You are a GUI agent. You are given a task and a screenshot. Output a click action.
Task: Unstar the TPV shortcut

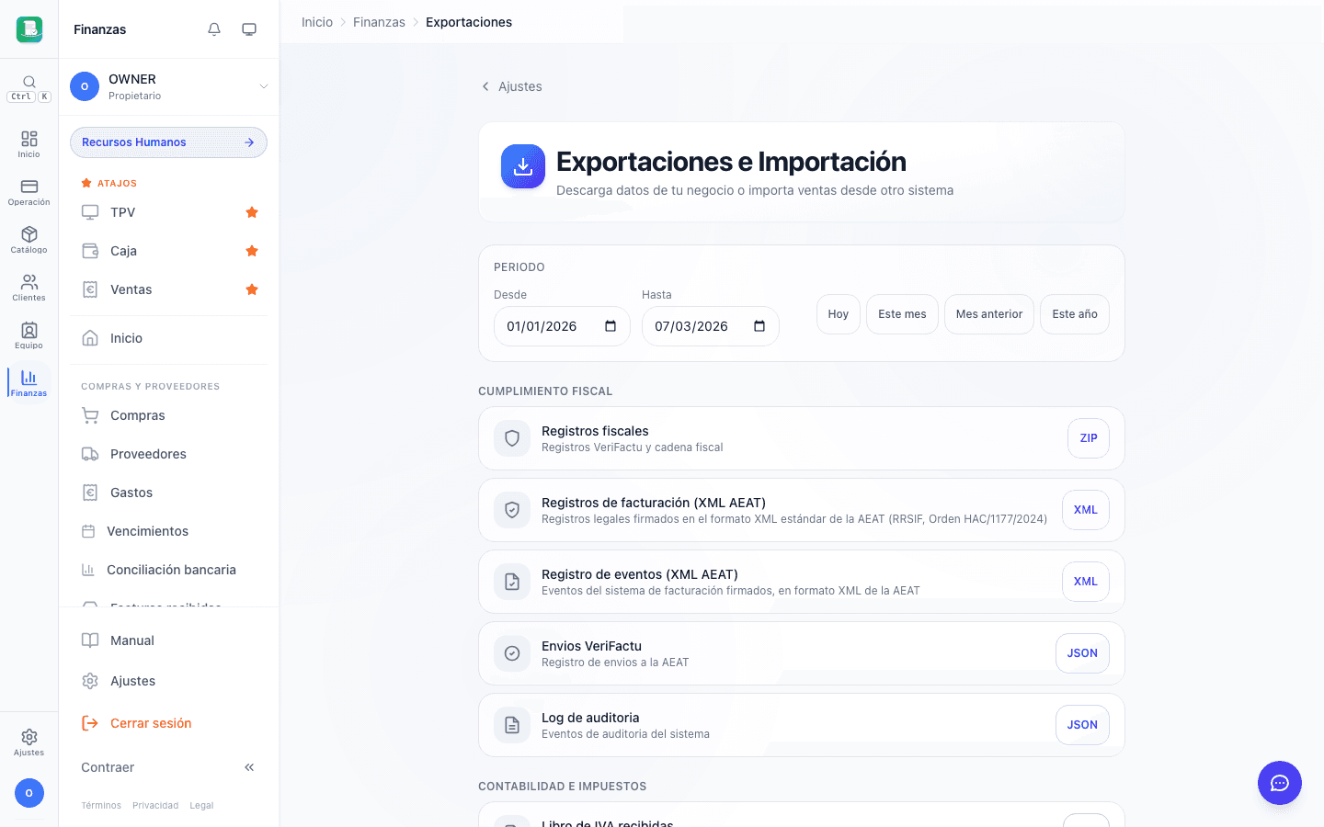click(x=252, y=212)
